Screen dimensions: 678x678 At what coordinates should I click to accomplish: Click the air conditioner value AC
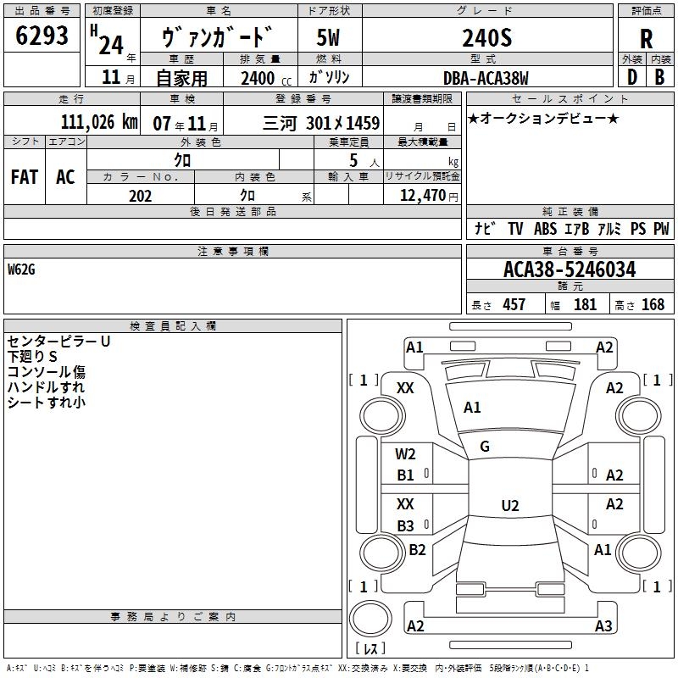point(65,177)
